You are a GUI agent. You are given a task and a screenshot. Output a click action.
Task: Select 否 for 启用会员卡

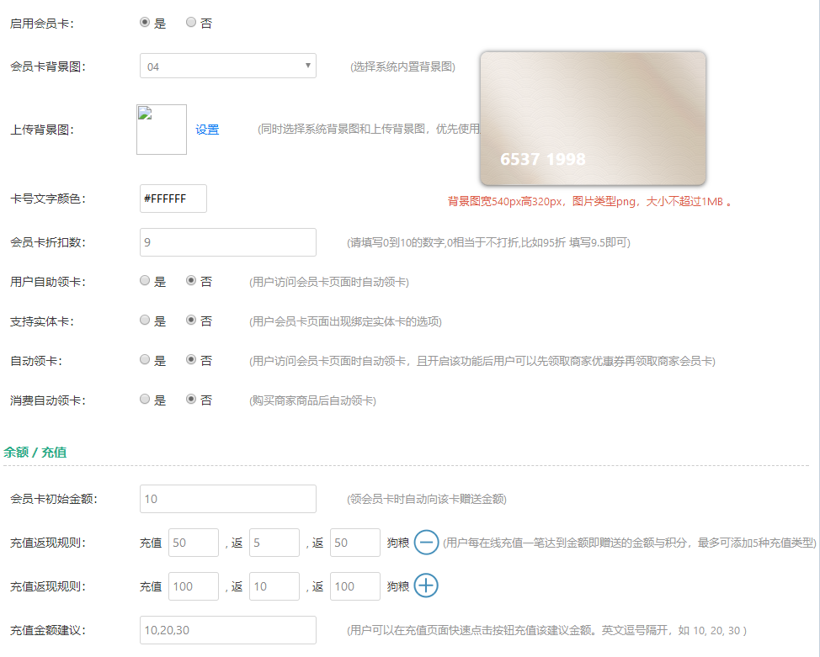pyautogui.click(x=191, y=23)
